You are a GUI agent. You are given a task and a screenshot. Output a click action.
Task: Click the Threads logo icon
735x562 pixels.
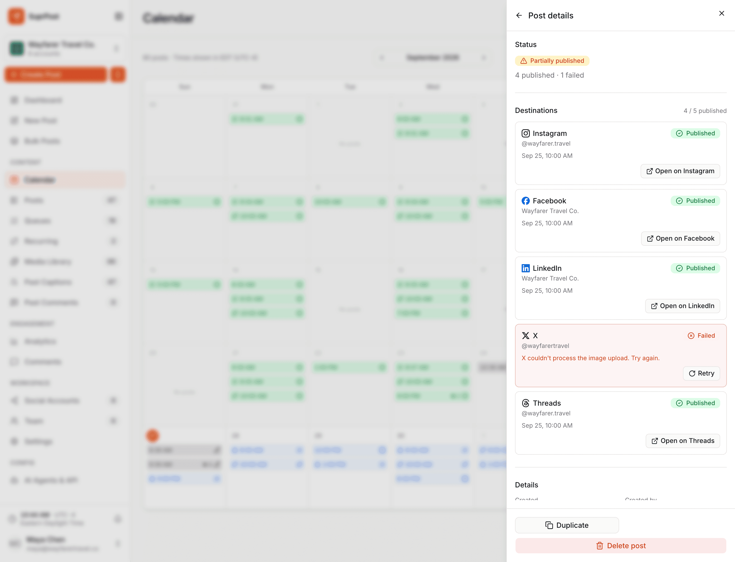pos(525,403)
